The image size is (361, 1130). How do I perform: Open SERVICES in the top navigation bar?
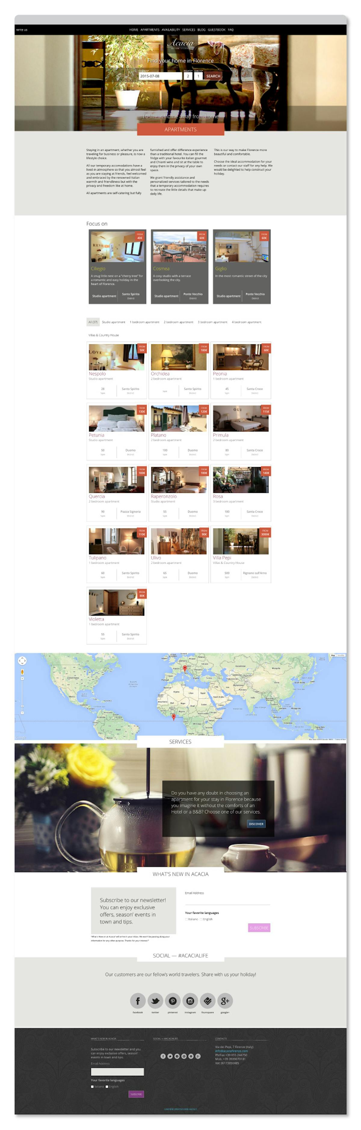tap(189, 30)
